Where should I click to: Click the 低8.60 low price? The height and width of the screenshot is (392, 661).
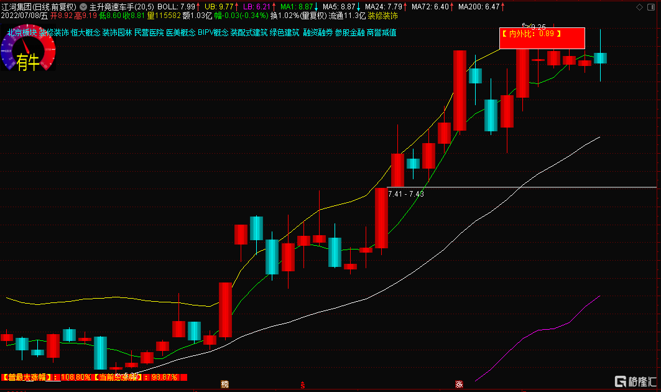click(x=110, y=16)
